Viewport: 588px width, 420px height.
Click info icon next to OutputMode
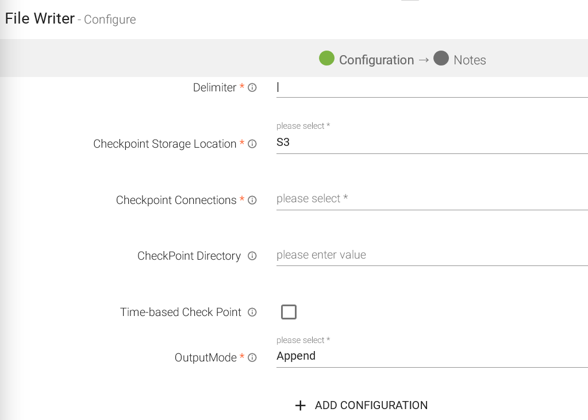[252, 358]
